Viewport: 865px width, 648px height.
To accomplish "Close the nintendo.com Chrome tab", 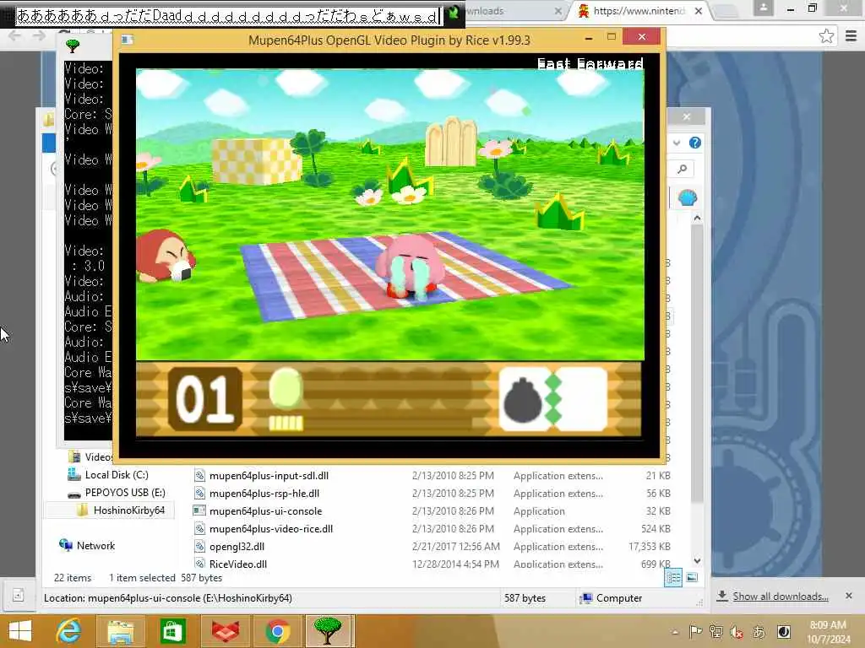I will point(699,10).
